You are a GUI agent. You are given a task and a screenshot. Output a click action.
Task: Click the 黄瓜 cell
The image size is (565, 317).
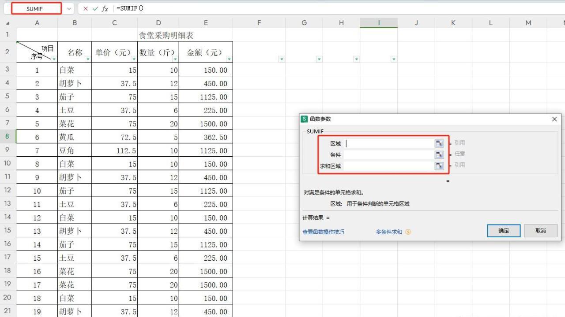(75, 137)
